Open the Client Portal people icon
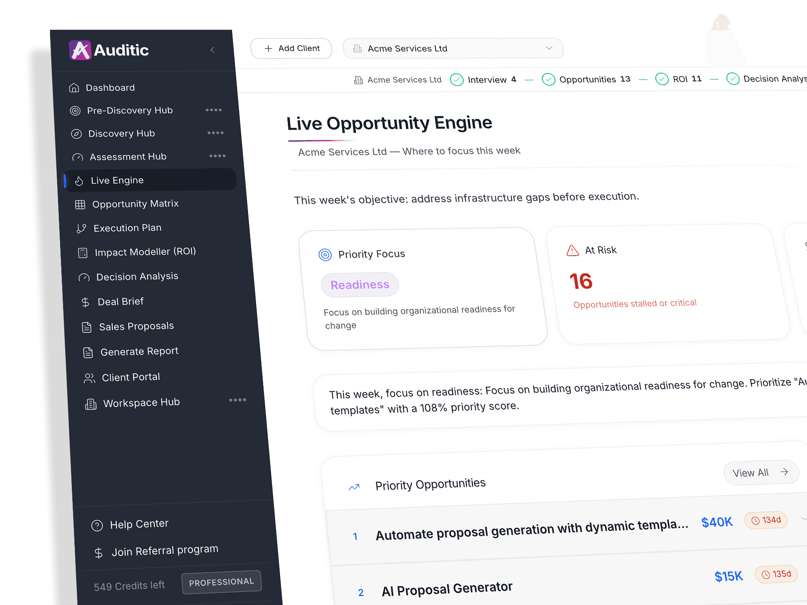807x605 pixels. (89, 378)
